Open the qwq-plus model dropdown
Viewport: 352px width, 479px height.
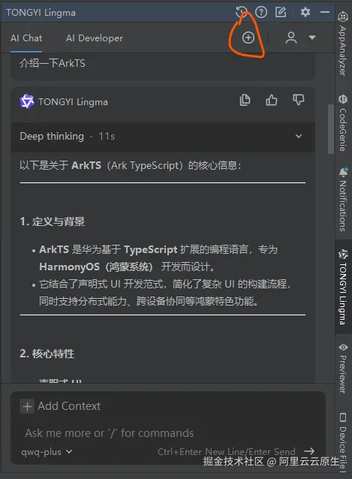pyautogui.click(x=47, y=451)
